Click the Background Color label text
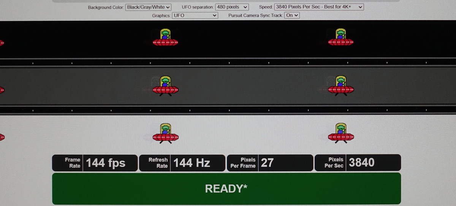 coord(106,8)
